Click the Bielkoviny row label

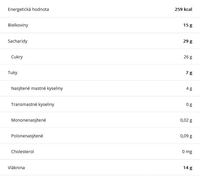[18, 25]
